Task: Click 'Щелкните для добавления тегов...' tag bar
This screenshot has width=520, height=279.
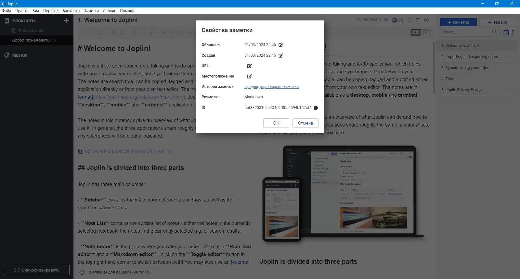Action: click(120, 272)
